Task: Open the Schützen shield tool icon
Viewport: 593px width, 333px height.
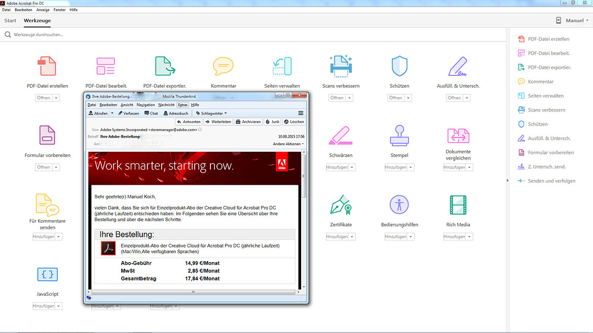Action: [399, 66]
